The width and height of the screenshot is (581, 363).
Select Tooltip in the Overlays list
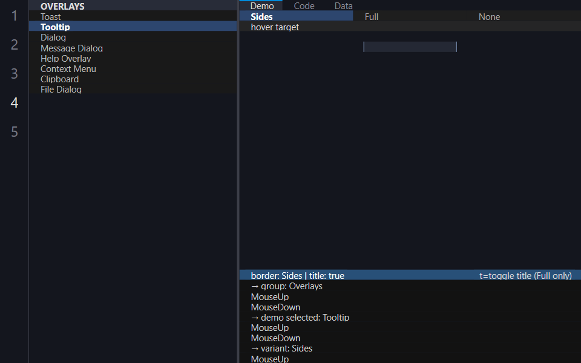[133, 27]
